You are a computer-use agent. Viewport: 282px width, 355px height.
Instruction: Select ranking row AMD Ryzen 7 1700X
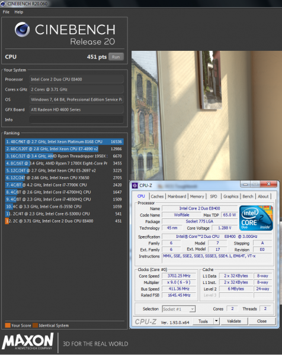pyautogui.click(x=64, y=163)
